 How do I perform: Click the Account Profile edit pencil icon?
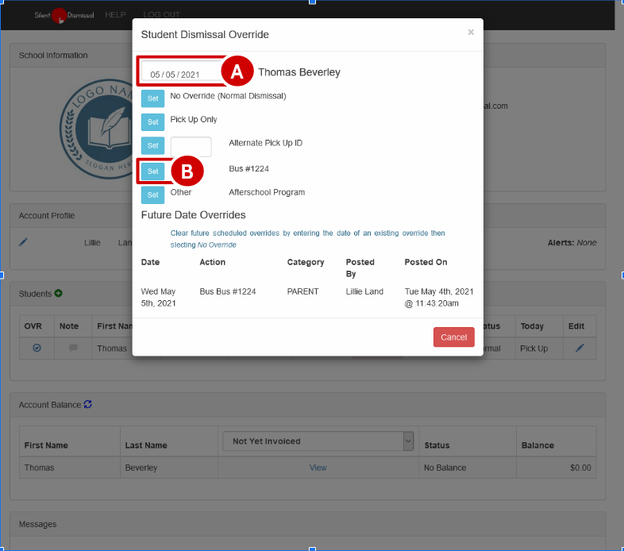point(24,242)
